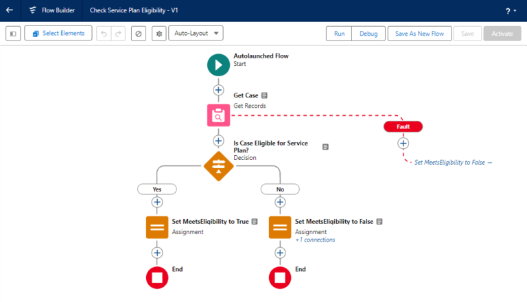Viewport: 527px width, 302px height.
Task: Click the back arrow in the header
Action: click(x=10, y=10)
